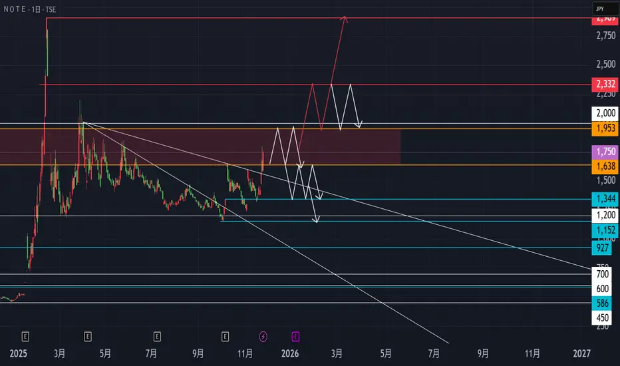Select the purple 1,750 price label
Image resolution: width=620 pixels, height=366 pixels.
(605, 152)
